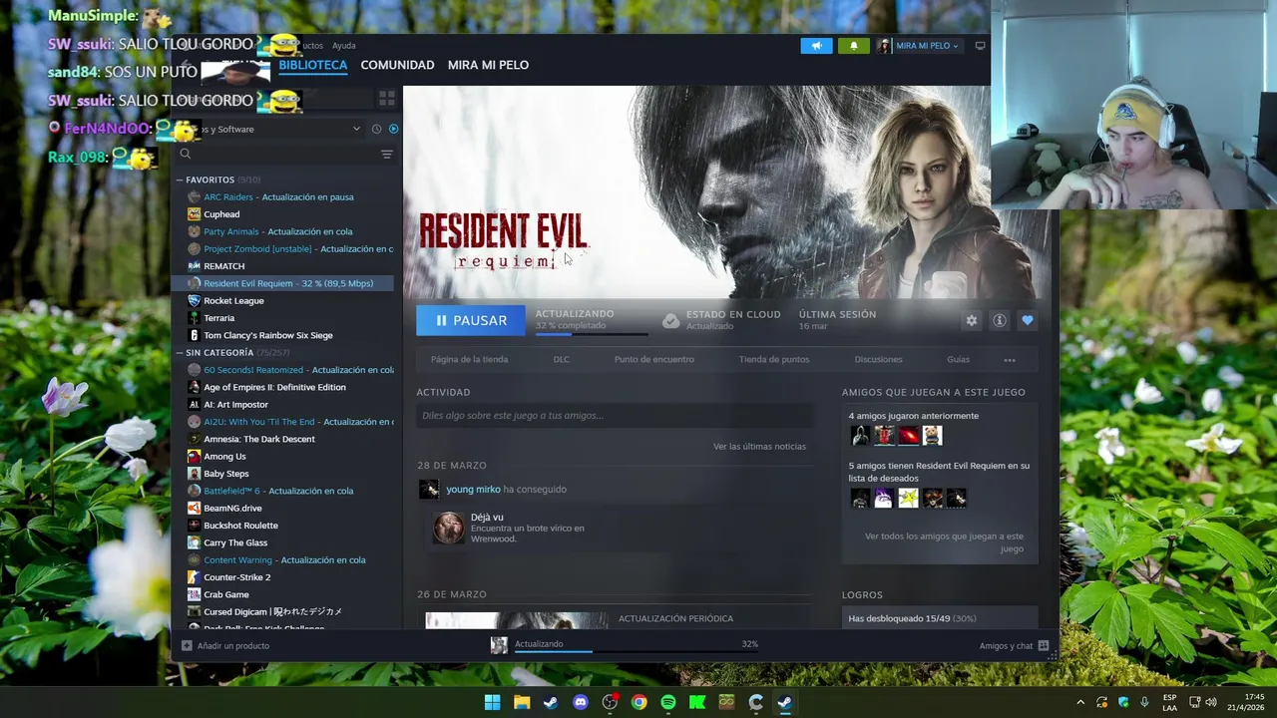1277x718 pixels.
Task: Click Ver todos los amigos que juegan
Action: tap(944, 542)
